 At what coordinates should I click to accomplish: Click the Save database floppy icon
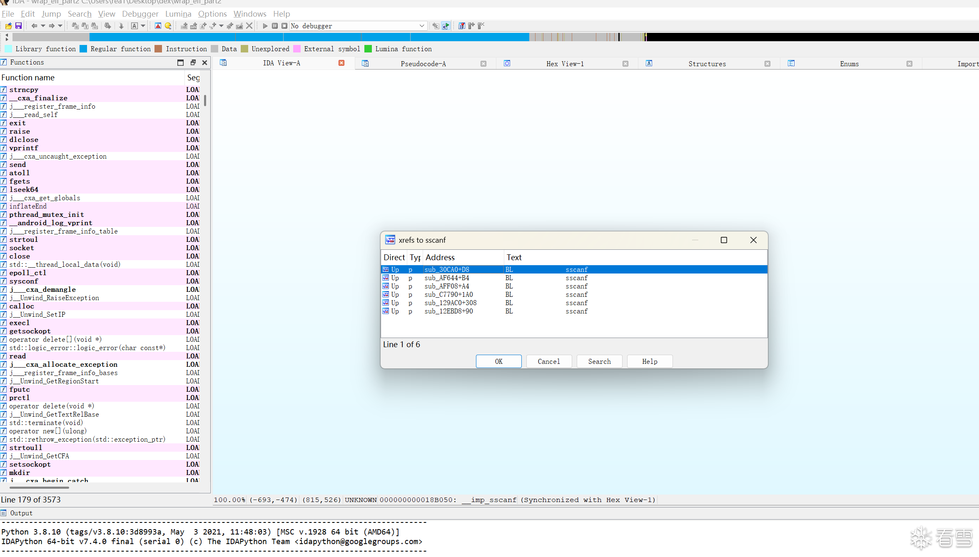coord(18,26)
